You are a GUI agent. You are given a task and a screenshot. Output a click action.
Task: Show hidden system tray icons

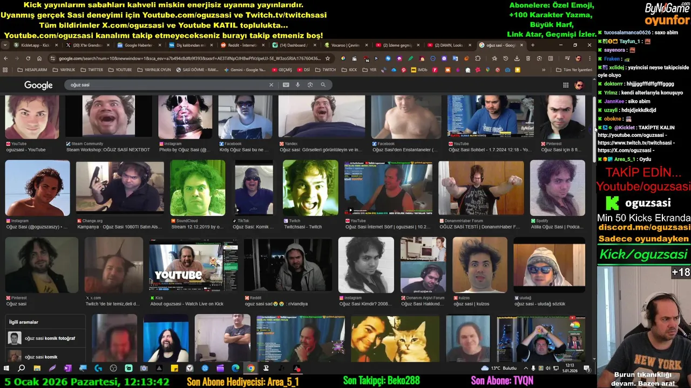[x=525, y=368]
